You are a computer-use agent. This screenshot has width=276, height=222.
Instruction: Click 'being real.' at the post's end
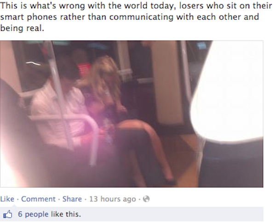(x=22, y=28)
